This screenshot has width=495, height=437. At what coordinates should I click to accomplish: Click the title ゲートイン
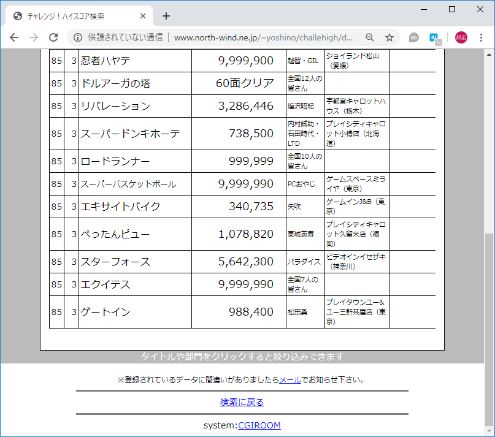[105, 312]
